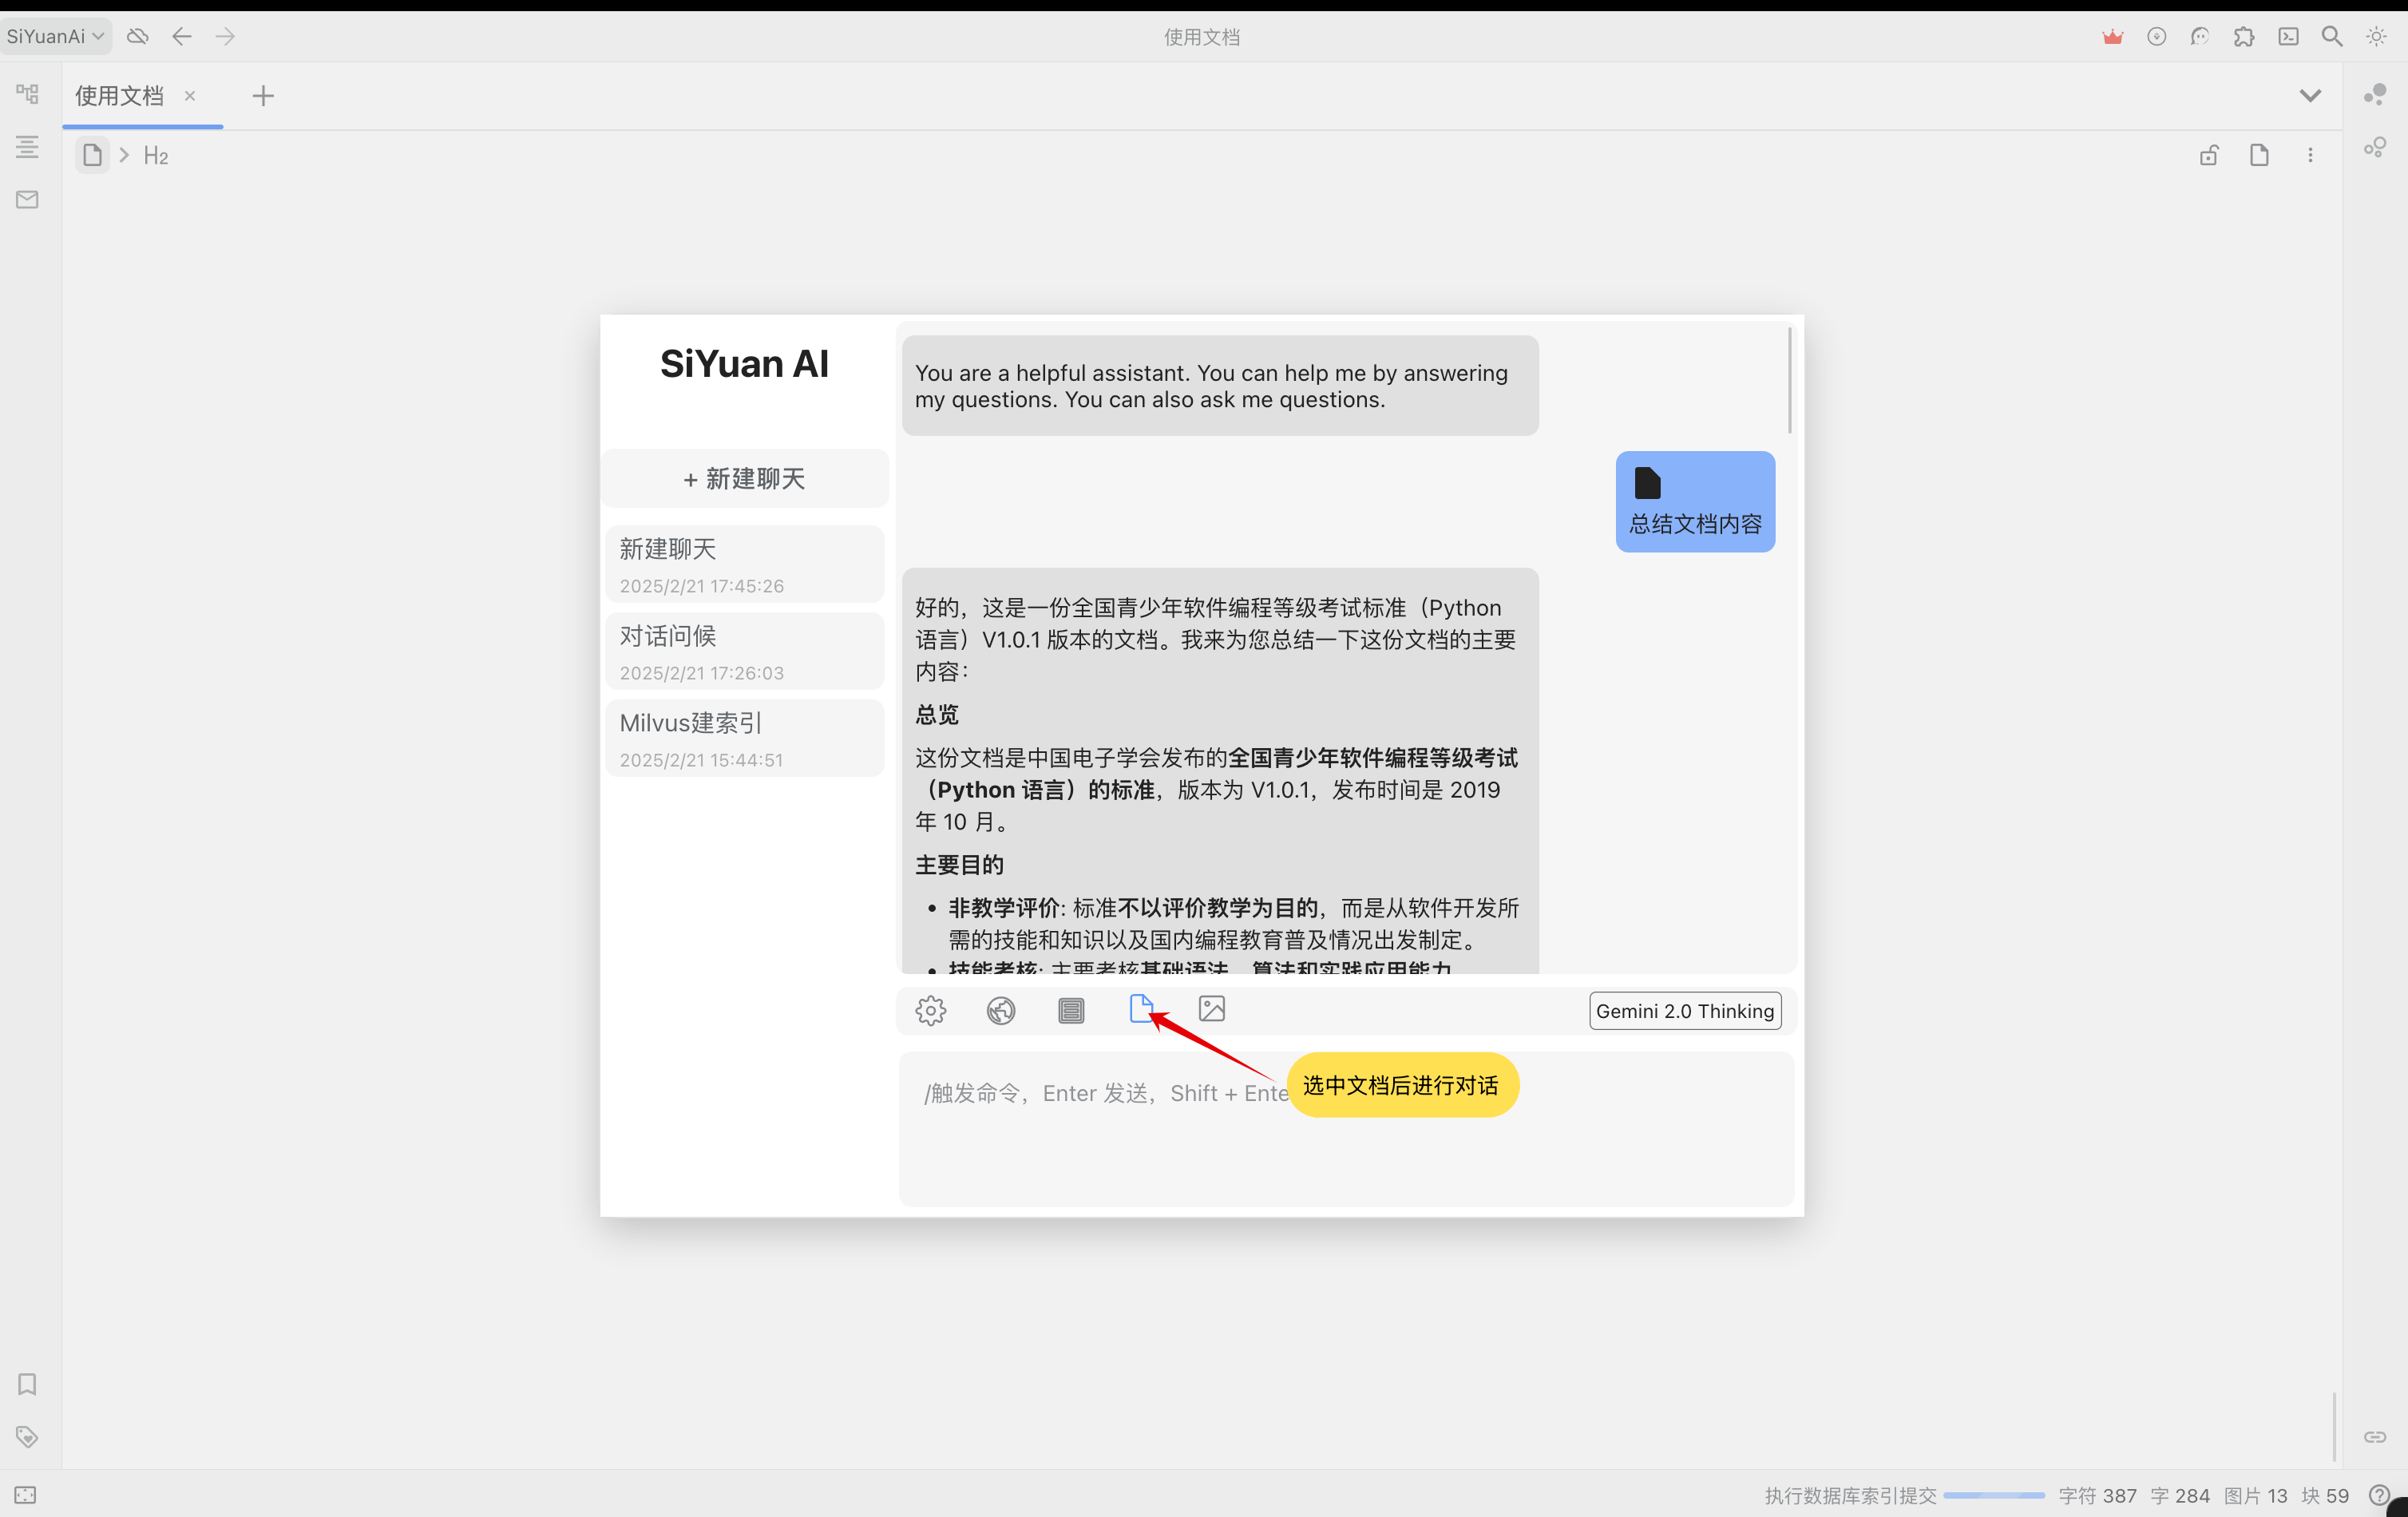Viewport: 2408px width, 1517px height.
Task: Open the notebook context selector icon
Action: pos(1071,1010)
